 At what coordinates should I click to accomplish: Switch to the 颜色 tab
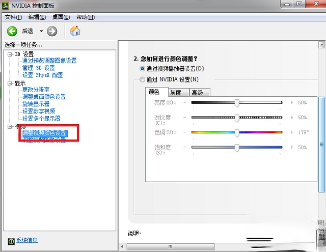click(156, 92)
